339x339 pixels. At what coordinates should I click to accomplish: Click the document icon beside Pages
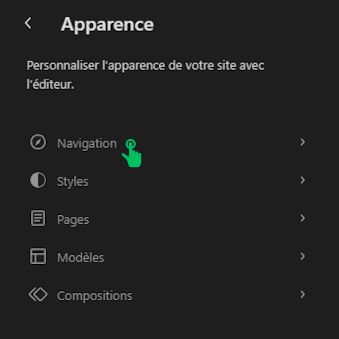pyautogui.click(x=38, y=219)
